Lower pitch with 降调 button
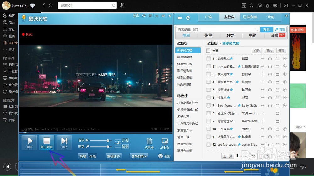314x176 pixels. [x=125, y=147]
